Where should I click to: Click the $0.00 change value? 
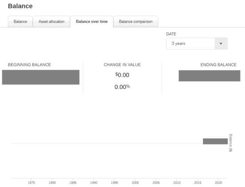pos(122,75)
